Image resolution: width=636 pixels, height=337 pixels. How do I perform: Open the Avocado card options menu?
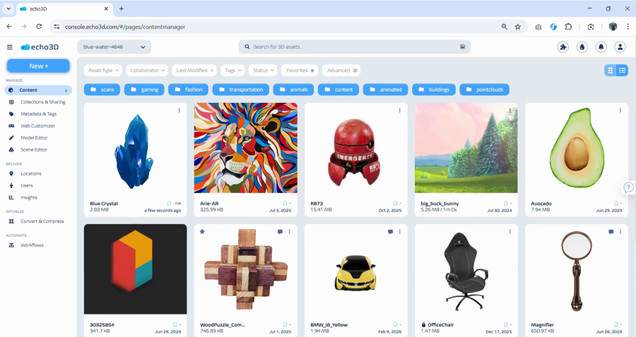click(620, 110)
